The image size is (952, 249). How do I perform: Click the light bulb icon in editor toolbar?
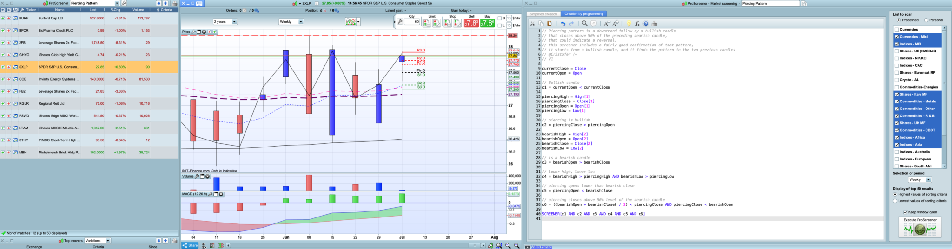[x=628, y=24]
